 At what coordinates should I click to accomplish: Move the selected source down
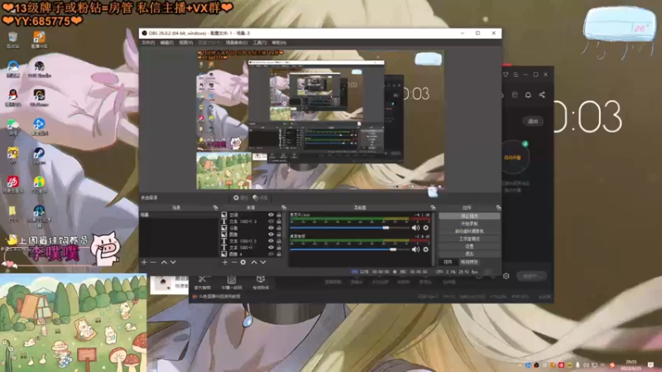[263, 262]
